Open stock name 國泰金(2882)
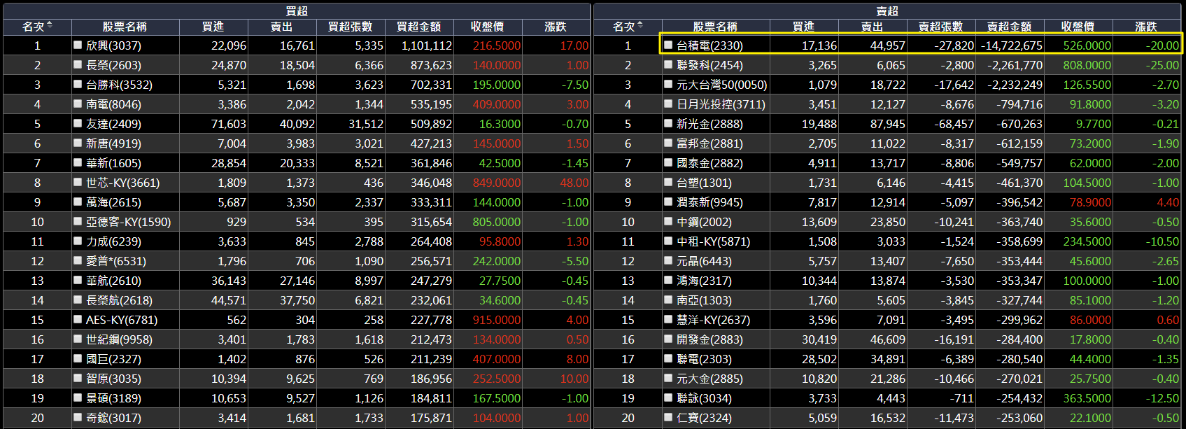The height and width of the screenshot is (429, 1186). (x=710, y=163)
